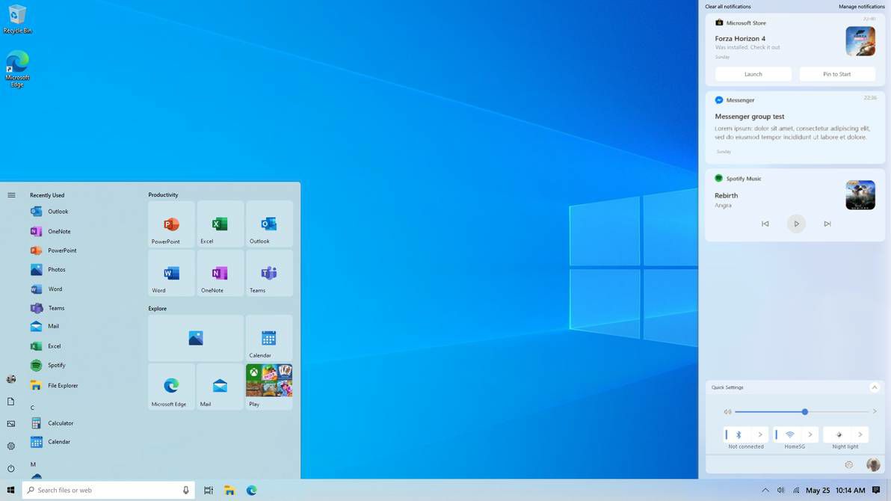This screenshot has height=501, width=891.
Task: Open File Explorer from the app list
Action: (54, 386)
